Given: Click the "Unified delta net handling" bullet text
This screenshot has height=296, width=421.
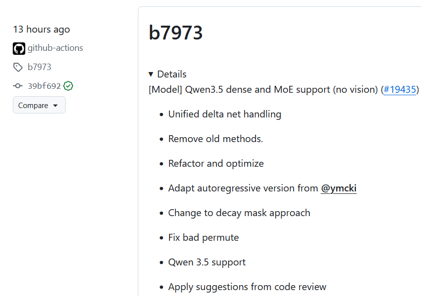Looking at the screenshot, I should [224, 114].
